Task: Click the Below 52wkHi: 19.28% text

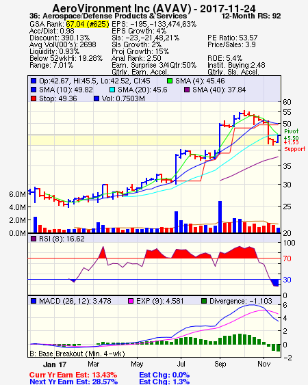Action: click(x=66, y=58)
